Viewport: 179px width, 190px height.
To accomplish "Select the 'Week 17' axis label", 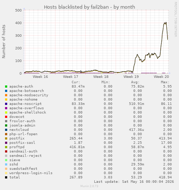I will [x=71, y=76].
